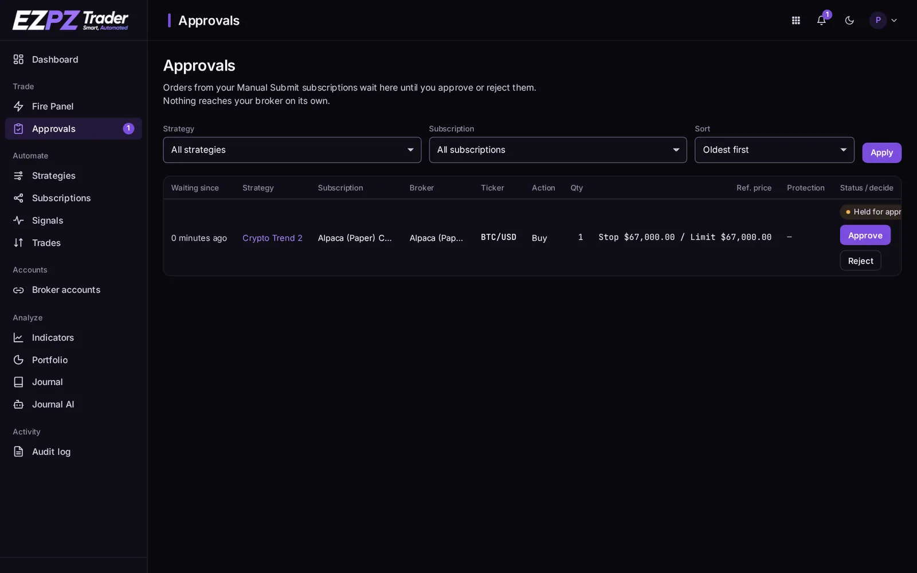Viewport: 917px width, 573px height.
Task: Expand the All subscriptions dropdown
Action: pyautogui.click(x=558, y=150)
